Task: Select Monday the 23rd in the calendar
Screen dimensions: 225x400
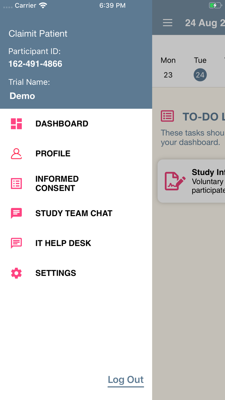Action: [168, 75]
